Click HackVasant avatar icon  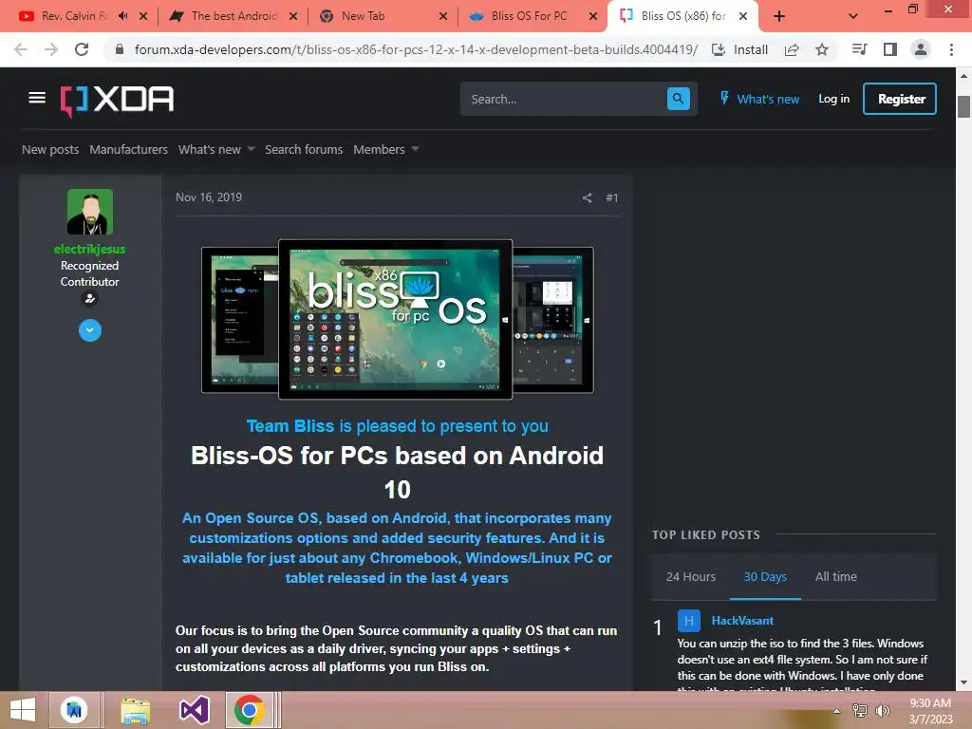coord(689,621)
